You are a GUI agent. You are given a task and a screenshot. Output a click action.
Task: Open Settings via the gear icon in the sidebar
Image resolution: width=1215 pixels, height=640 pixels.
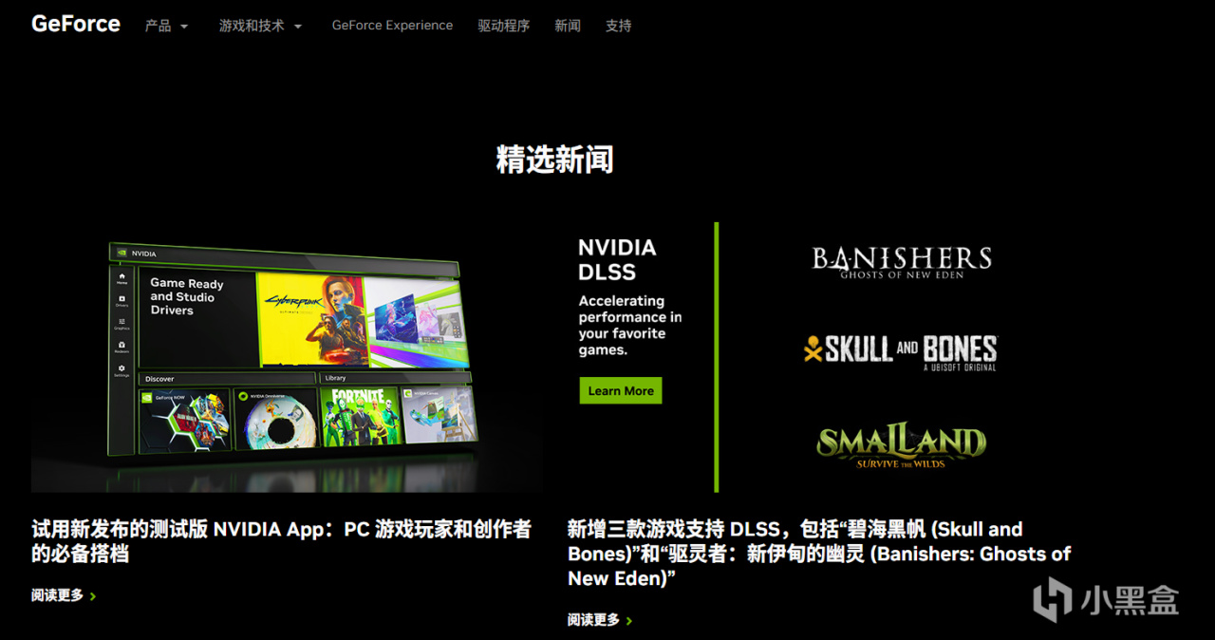121,368
